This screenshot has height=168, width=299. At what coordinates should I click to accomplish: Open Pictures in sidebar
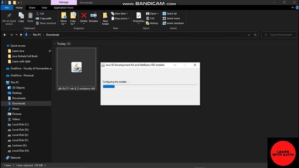14,114
